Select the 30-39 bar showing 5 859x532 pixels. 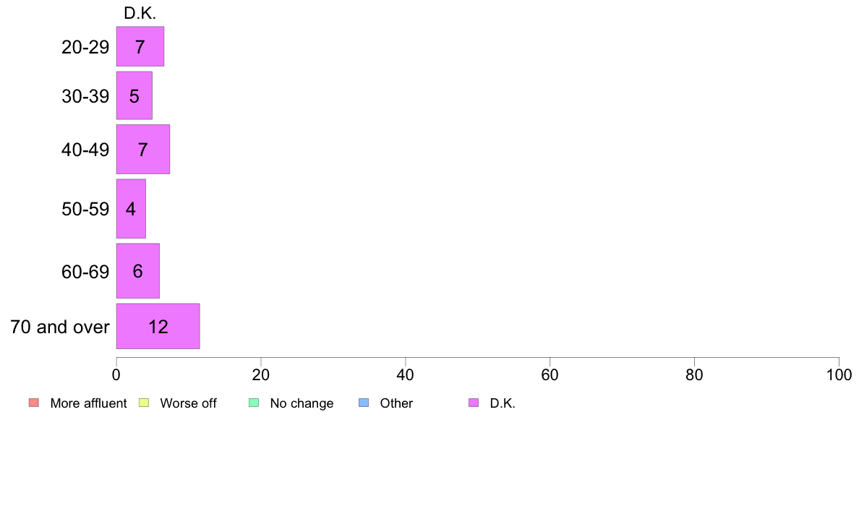click(134, 95)
